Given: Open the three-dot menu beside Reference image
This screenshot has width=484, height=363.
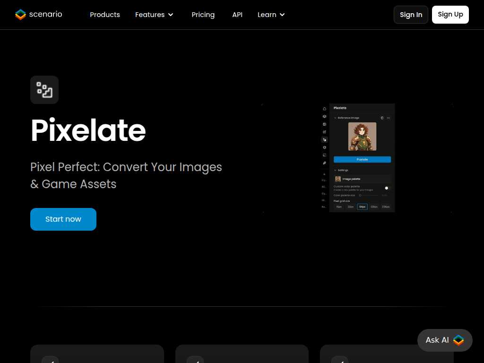Looking at the screenshot, I should click(x=389, y=118).
